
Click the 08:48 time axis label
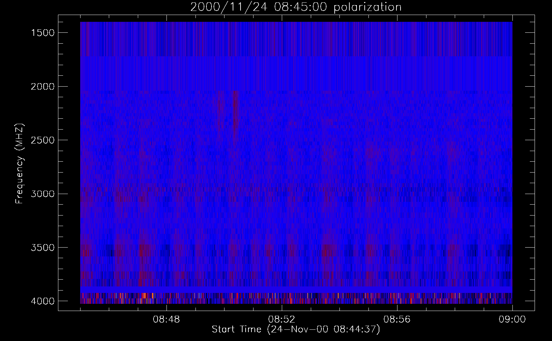tap(166, 320)
